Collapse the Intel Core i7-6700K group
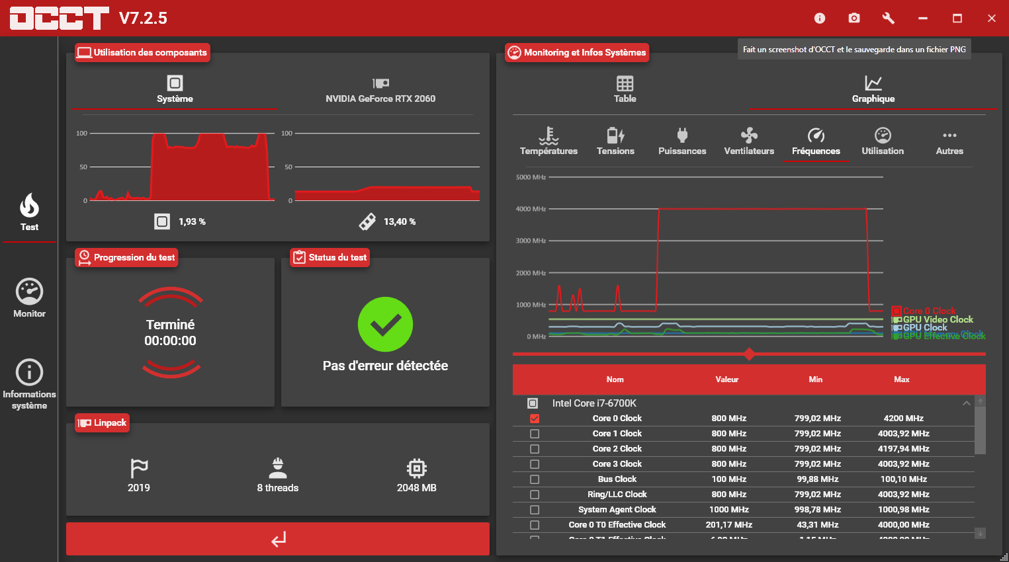1009x562 pixels. pyautogui.click(x=966, y=403)
